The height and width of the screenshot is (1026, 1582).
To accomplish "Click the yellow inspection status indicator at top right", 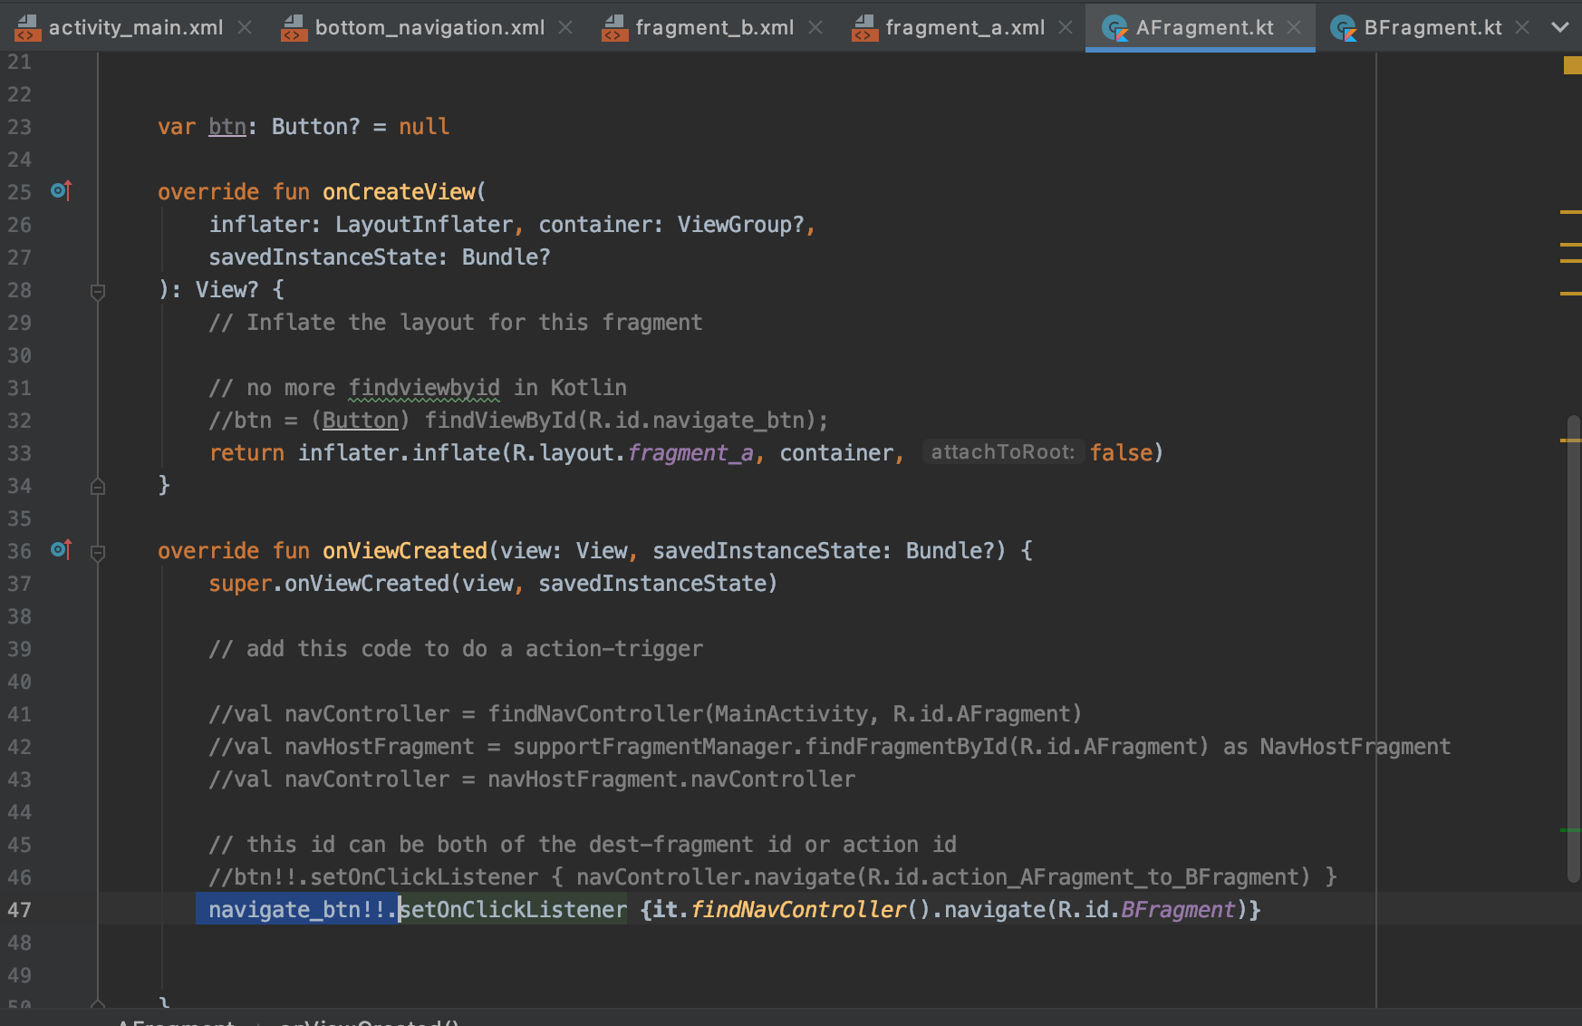I will (1572, 65).
